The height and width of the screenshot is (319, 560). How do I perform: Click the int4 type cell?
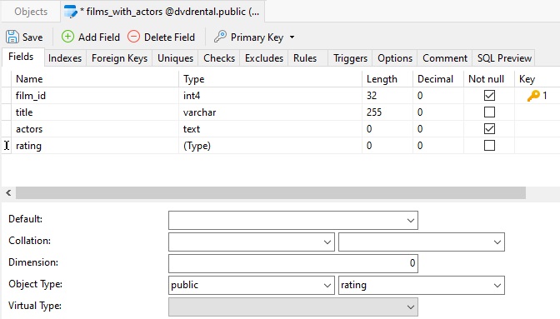pyautogui.click(x=270, y=96)
